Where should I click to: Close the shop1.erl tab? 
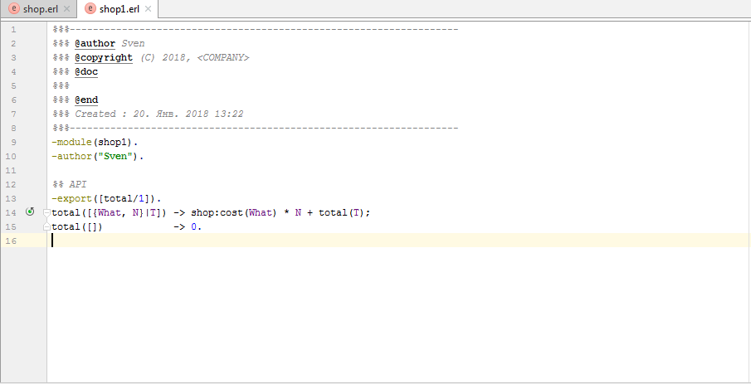pos(148,9)
